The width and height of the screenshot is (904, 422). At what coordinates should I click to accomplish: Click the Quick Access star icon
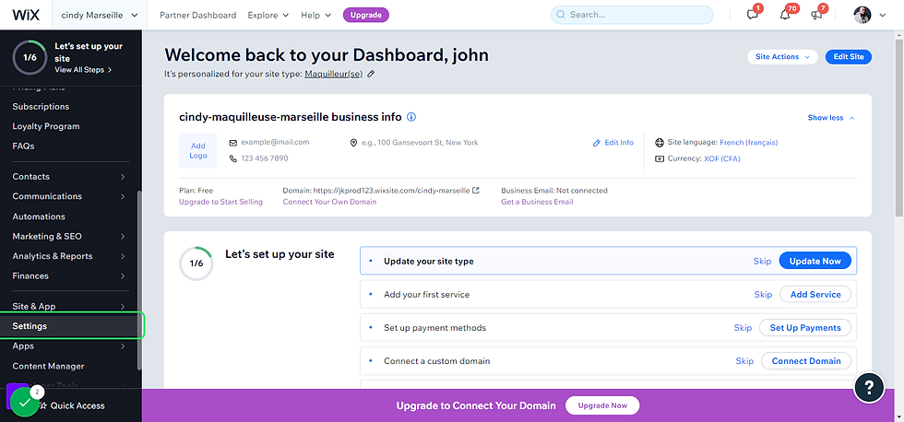(44, 405)
